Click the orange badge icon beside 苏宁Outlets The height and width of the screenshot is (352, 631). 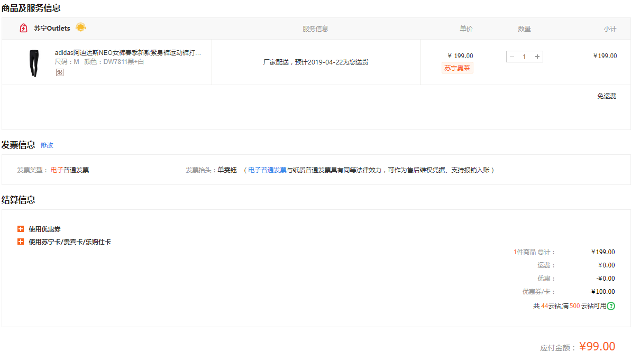pos(80,27)
